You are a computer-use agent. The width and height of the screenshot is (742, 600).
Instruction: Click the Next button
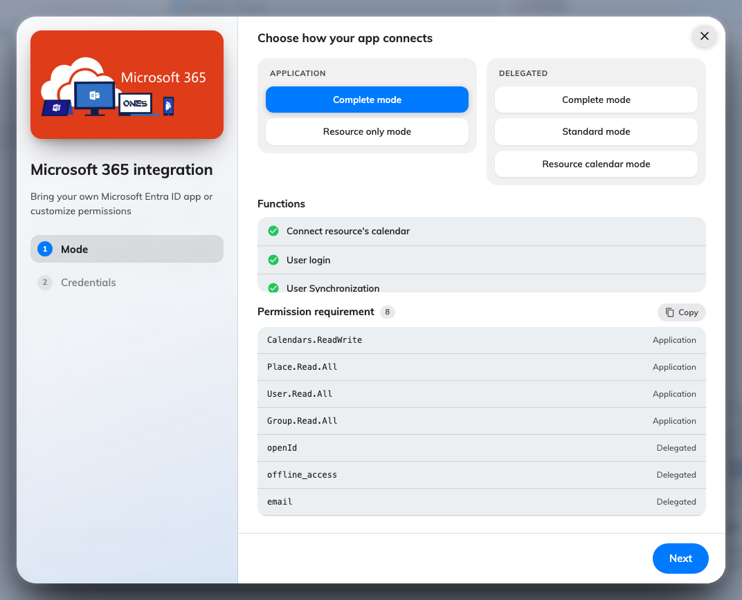coord(680,559)
